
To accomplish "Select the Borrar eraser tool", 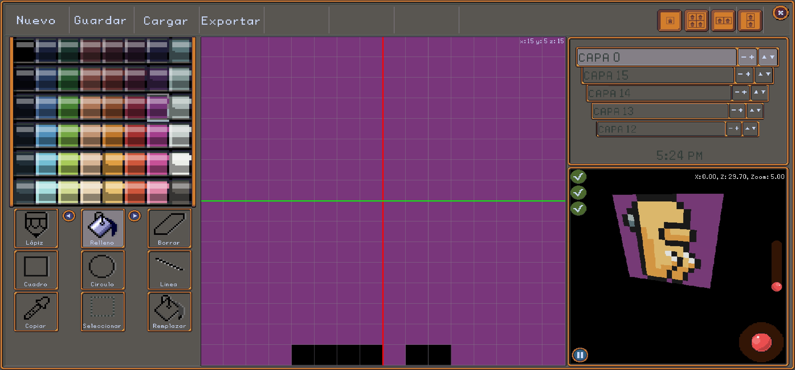I will pyautogui.click(x=169, y=228).
